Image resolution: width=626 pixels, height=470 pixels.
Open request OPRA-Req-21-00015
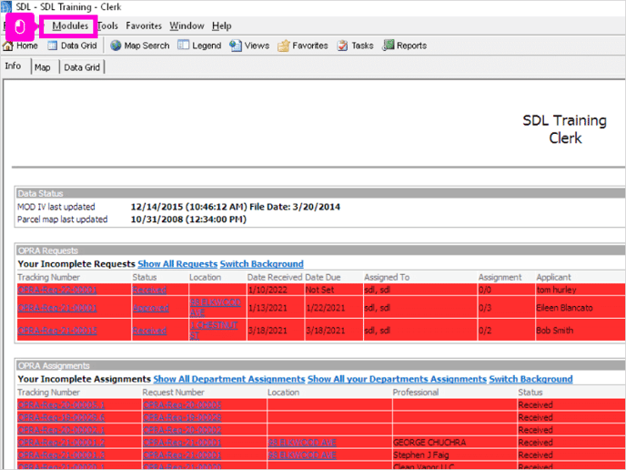coord(57,331)
